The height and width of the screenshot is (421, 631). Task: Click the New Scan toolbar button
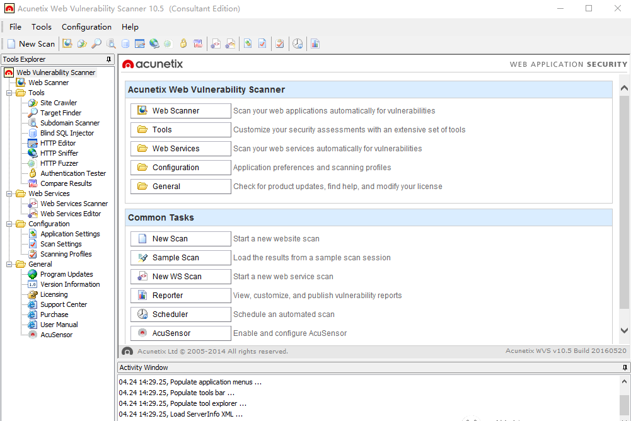point(31,44)
